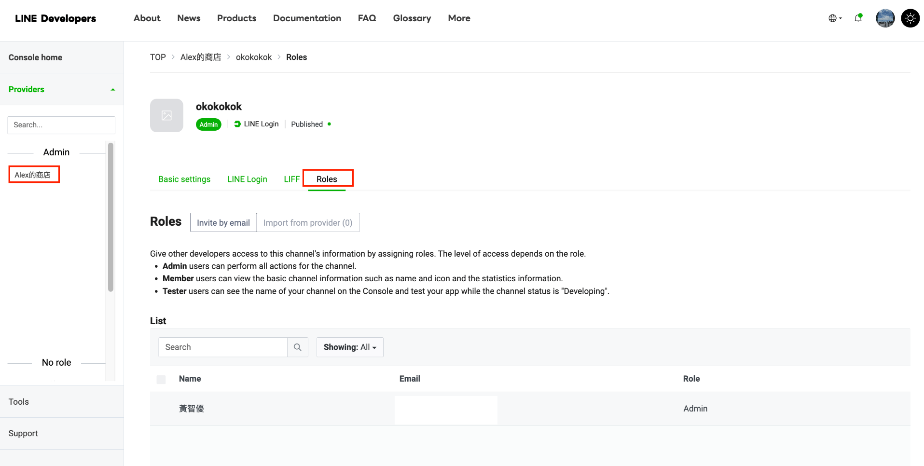Screen dimensions: 924x466
Task: Click the LINE Login channel type icon
Action: point(237,124)
